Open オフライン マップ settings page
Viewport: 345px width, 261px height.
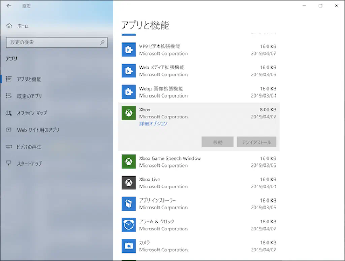point(32,113)
